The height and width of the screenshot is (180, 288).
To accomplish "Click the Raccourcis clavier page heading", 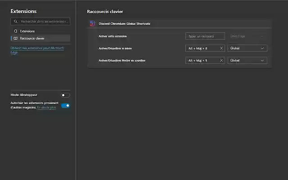I will click(x=105, y=12).
